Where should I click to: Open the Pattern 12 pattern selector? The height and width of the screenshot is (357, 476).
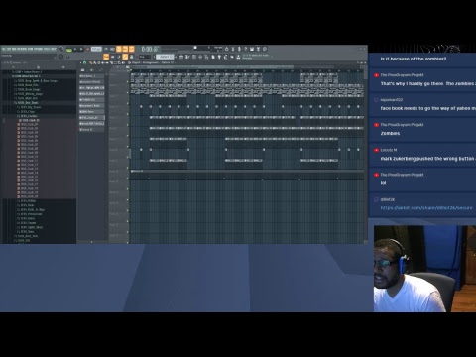pos(166,57)
